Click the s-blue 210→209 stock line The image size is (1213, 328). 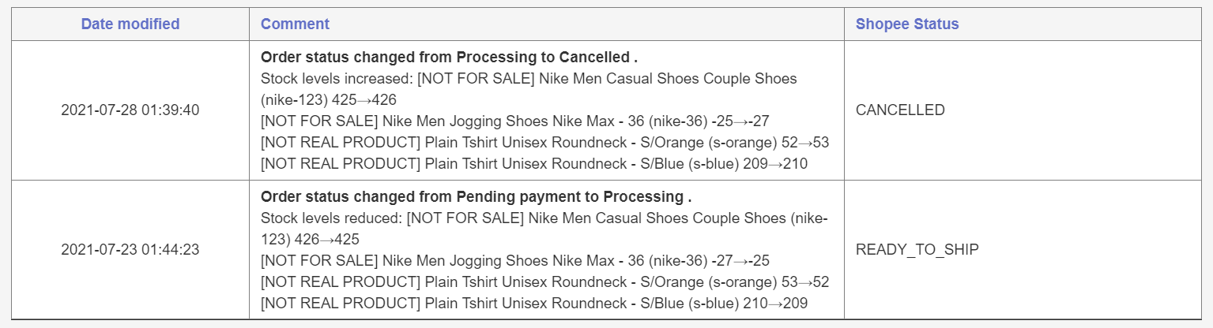(534, 303)
